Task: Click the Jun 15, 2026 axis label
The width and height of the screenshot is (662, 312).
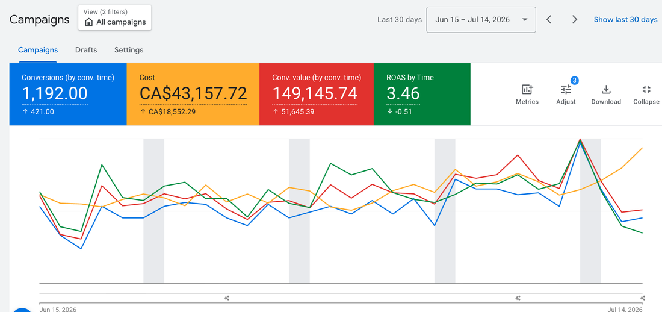Action: 58,309
